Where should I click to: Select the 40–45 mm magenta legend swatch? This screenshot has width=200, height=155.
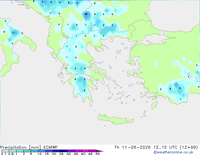[x=85, y=151]
